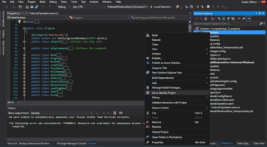
Task: Click the Properties wrench in Solution Explorer toolbar
Action: click(244, 18)
